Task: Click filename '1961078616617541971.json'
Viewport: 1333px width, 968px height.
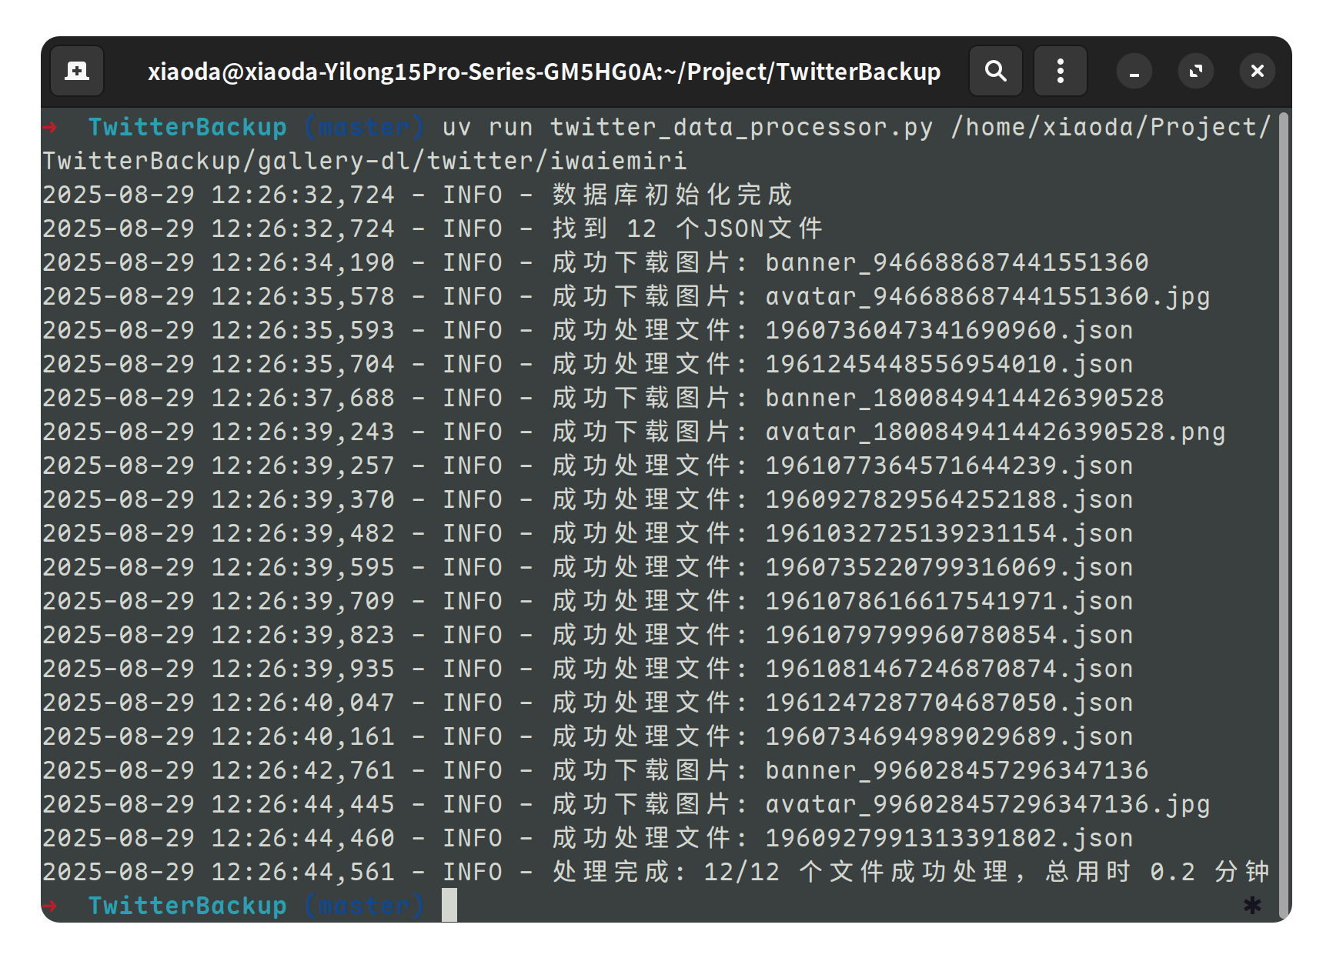Action: coord(949,601)
